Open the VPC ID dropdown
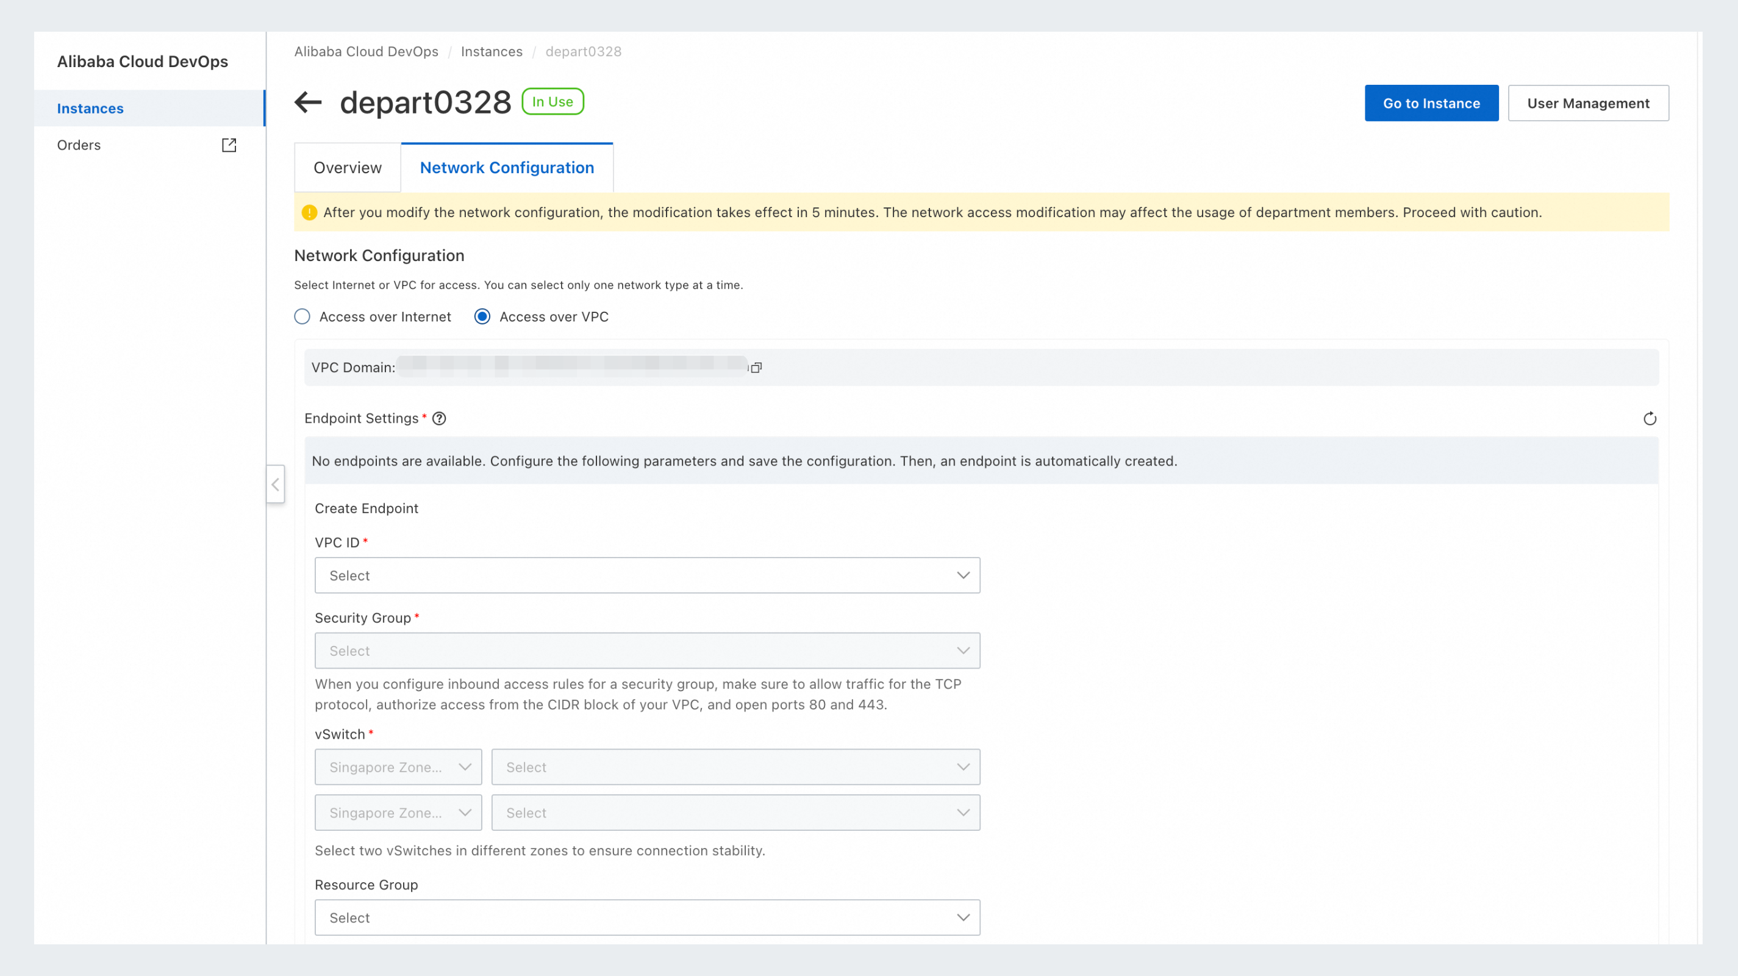This screenshot has height=976, width=1738. (x=647, y=576)
